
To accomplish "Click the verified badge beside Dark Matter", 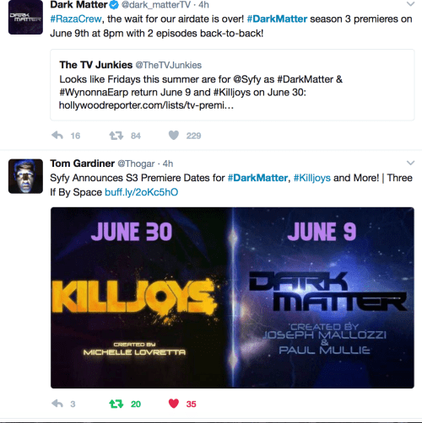I will coord(114,5).
